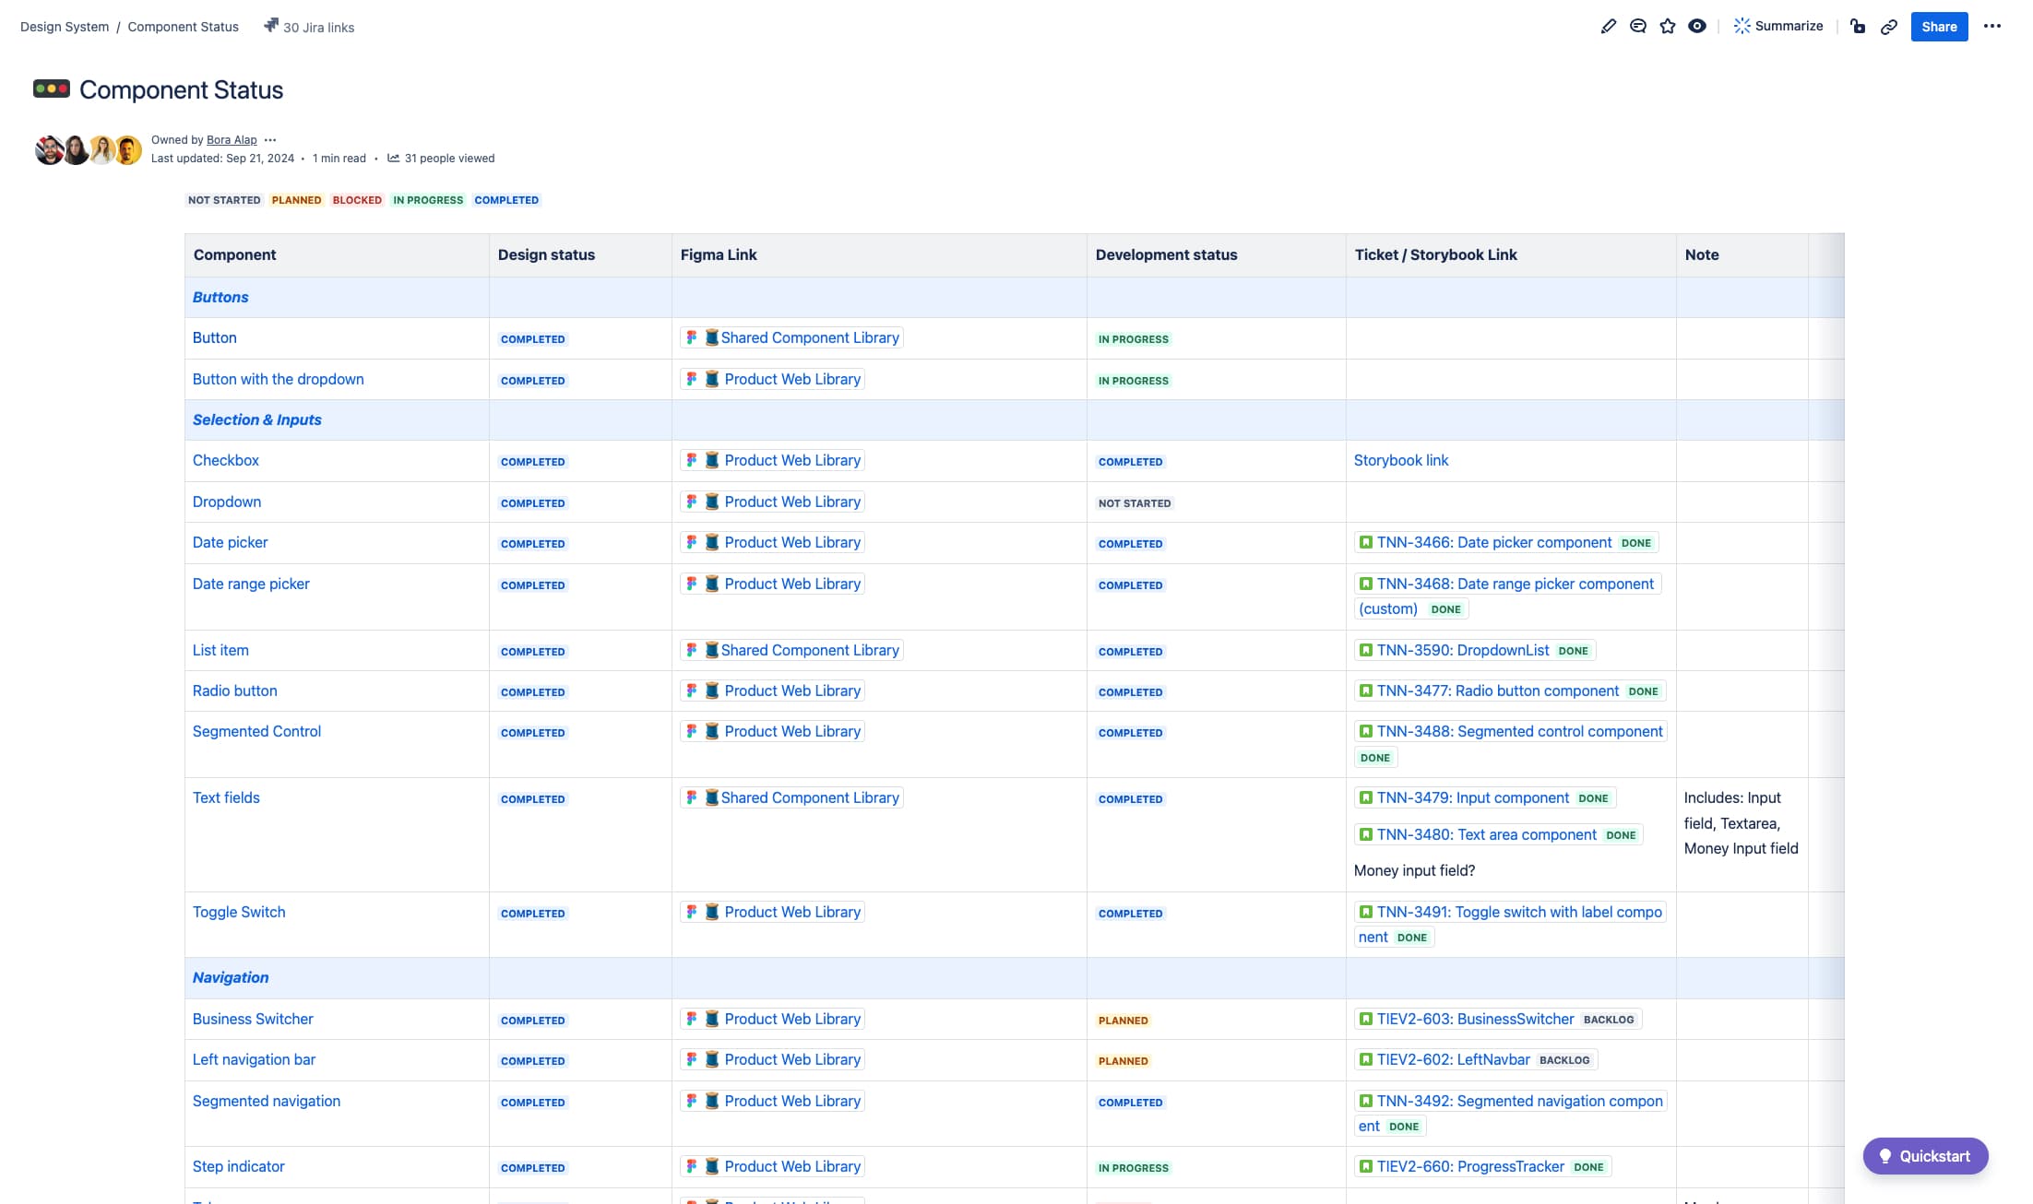The image size is (2033, 1204).
Task: Open the options dots beside owner name
Action: tap(270, 140)
